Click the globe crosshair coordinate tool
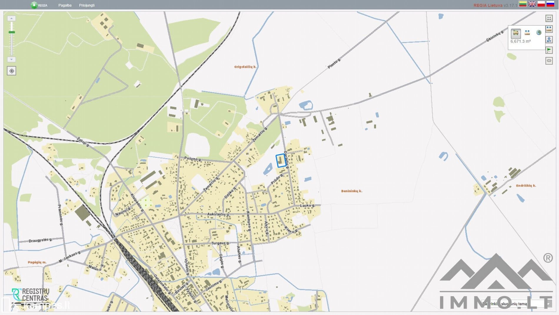The height and width of the screenshot is (315, 559). pyautogui.click(x=539, y=33)
